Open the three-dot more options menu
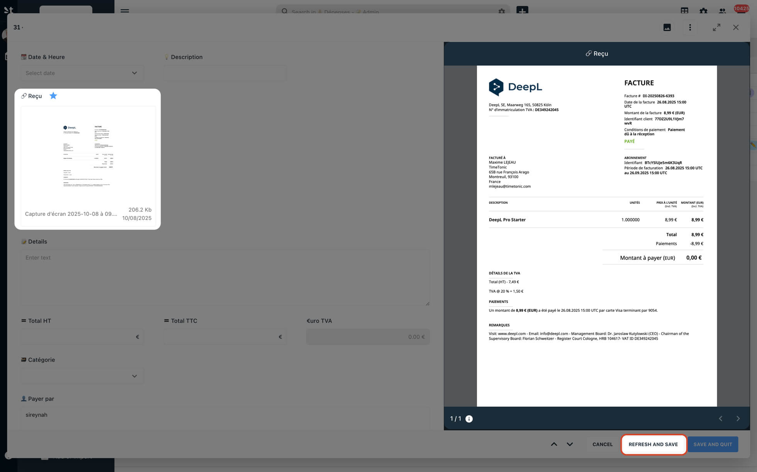The height and width of the screenshot is (472, 757). 690,27
